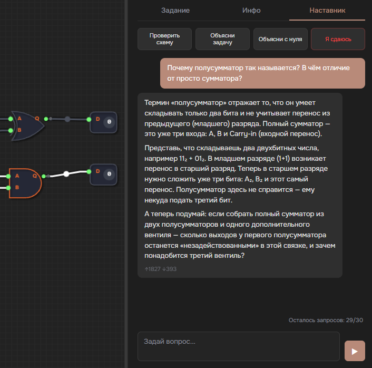
Task: Open the Инфо tab
Action: (251, 11)
